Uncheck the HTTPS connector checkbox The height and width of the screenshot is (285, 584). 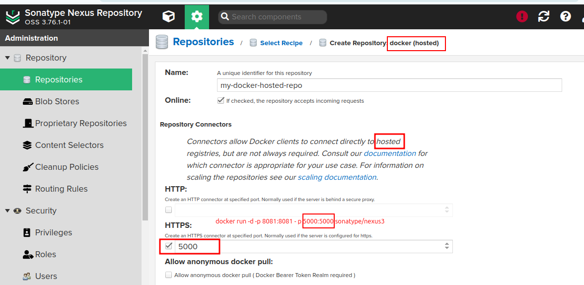[x=169, y=246]
